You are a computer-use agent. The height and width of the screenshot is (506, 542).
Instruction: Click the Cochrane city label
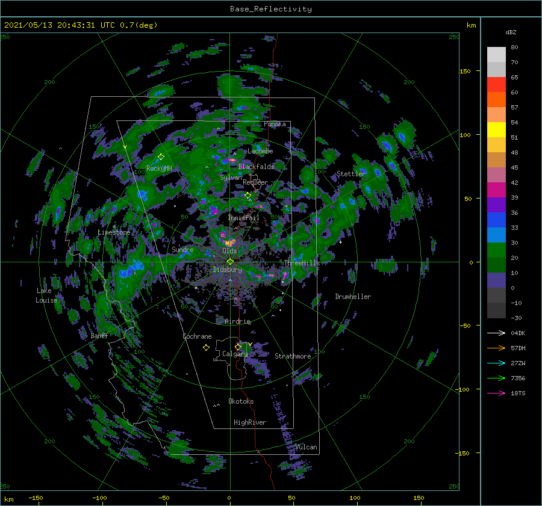point(197,336)
